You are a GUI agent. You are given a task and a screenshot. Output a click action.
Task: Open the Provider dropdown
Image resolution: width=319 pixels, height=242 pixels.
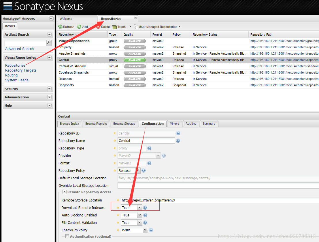coord(158,155)
